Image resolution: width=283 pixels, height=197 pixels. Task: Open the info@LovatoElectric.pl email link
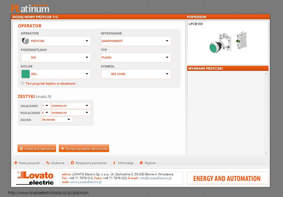tap(155, 178)
